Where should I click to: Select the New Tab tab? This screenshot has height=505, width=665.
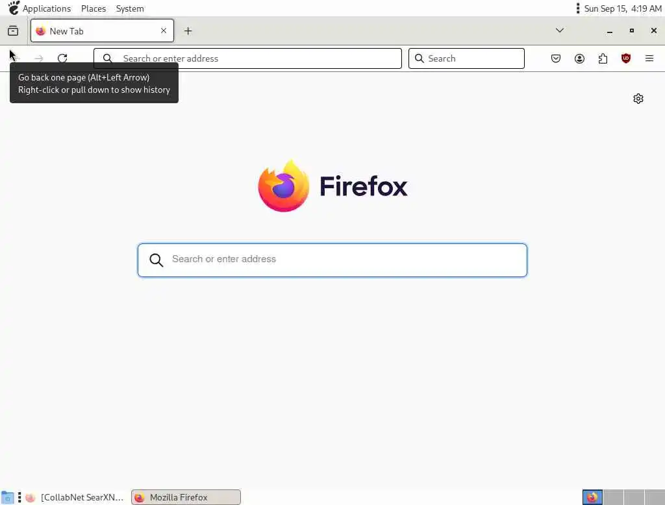[x=102, y=31]
